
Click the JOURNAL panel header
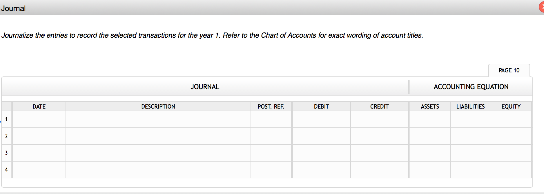tap(205, 87)
